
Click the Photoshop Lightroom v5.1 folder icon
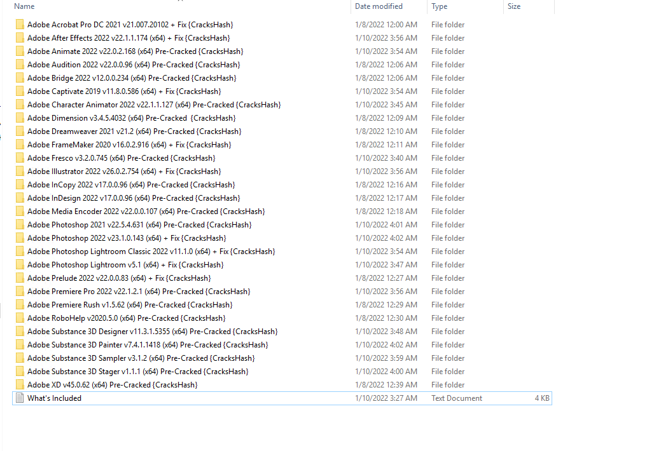[x=20, y=264]
